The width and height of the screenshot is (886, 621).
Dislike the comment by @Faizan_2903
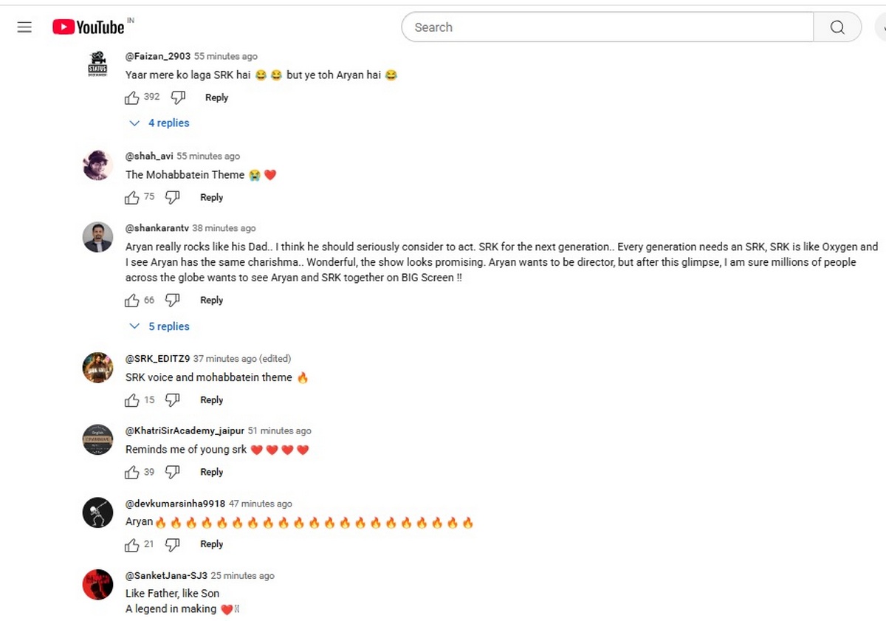178,97
